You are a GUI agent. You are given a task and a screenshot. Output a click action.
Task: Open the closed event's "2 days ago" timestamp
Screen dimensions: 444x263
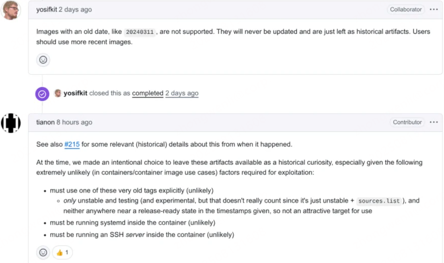(182, 94)
